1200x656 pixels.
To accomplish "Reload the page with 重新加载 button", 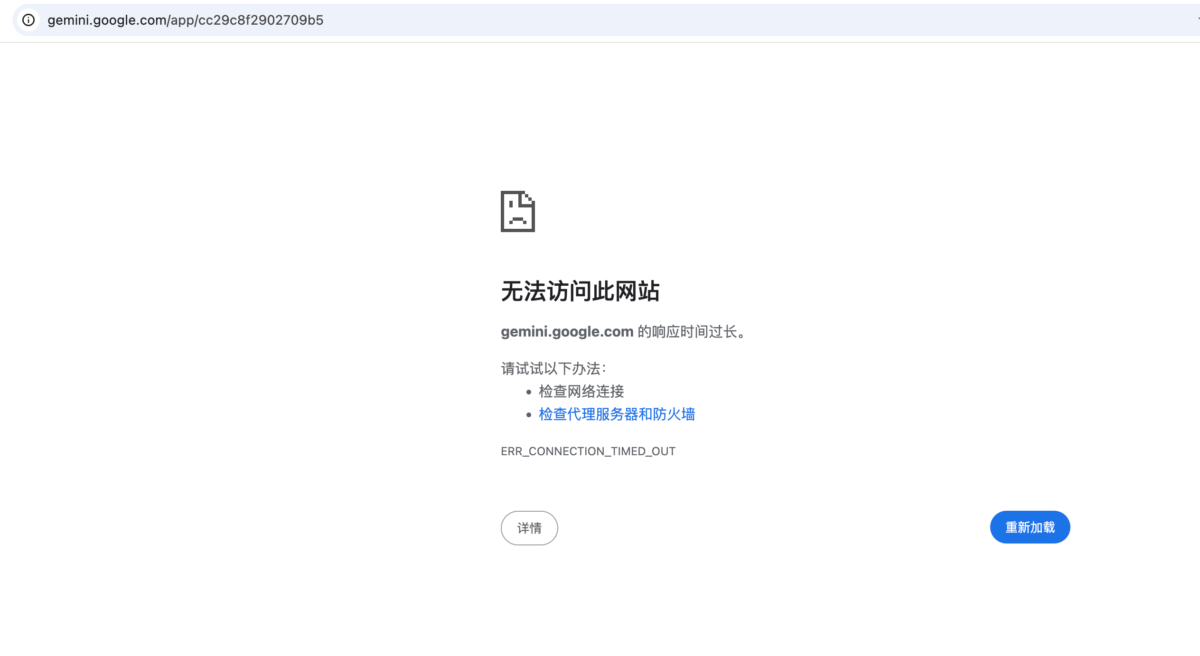I will [1030, 527].
